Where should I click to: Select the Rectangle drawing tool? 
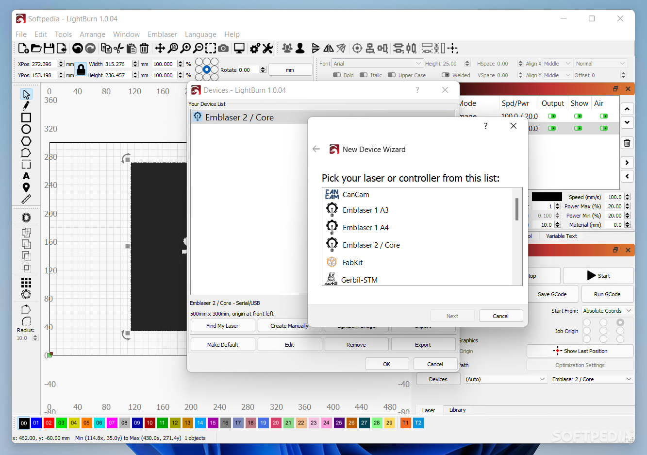[x=26, y=118]
